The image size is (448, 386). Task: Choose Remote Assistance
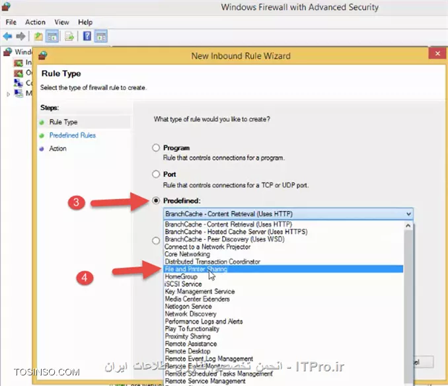coord(283,344)
